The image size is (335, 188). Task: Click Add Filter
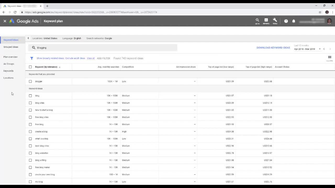tap(103, 58)
